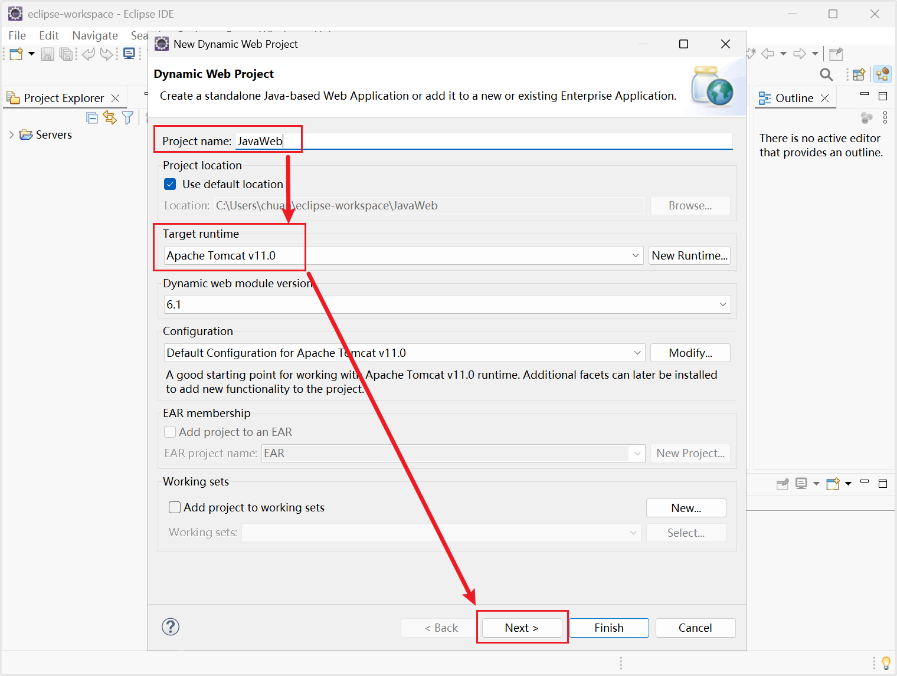The height and width of the screenshot is (676, 897).
Task: Click the Cancel button
Action: click(695, 628)
